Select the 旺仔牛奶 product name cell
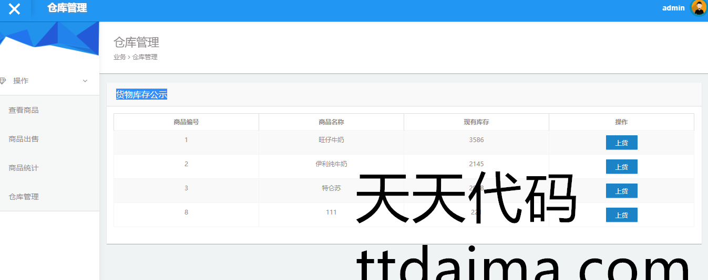The image size is (708, 280). pos(331,140)
